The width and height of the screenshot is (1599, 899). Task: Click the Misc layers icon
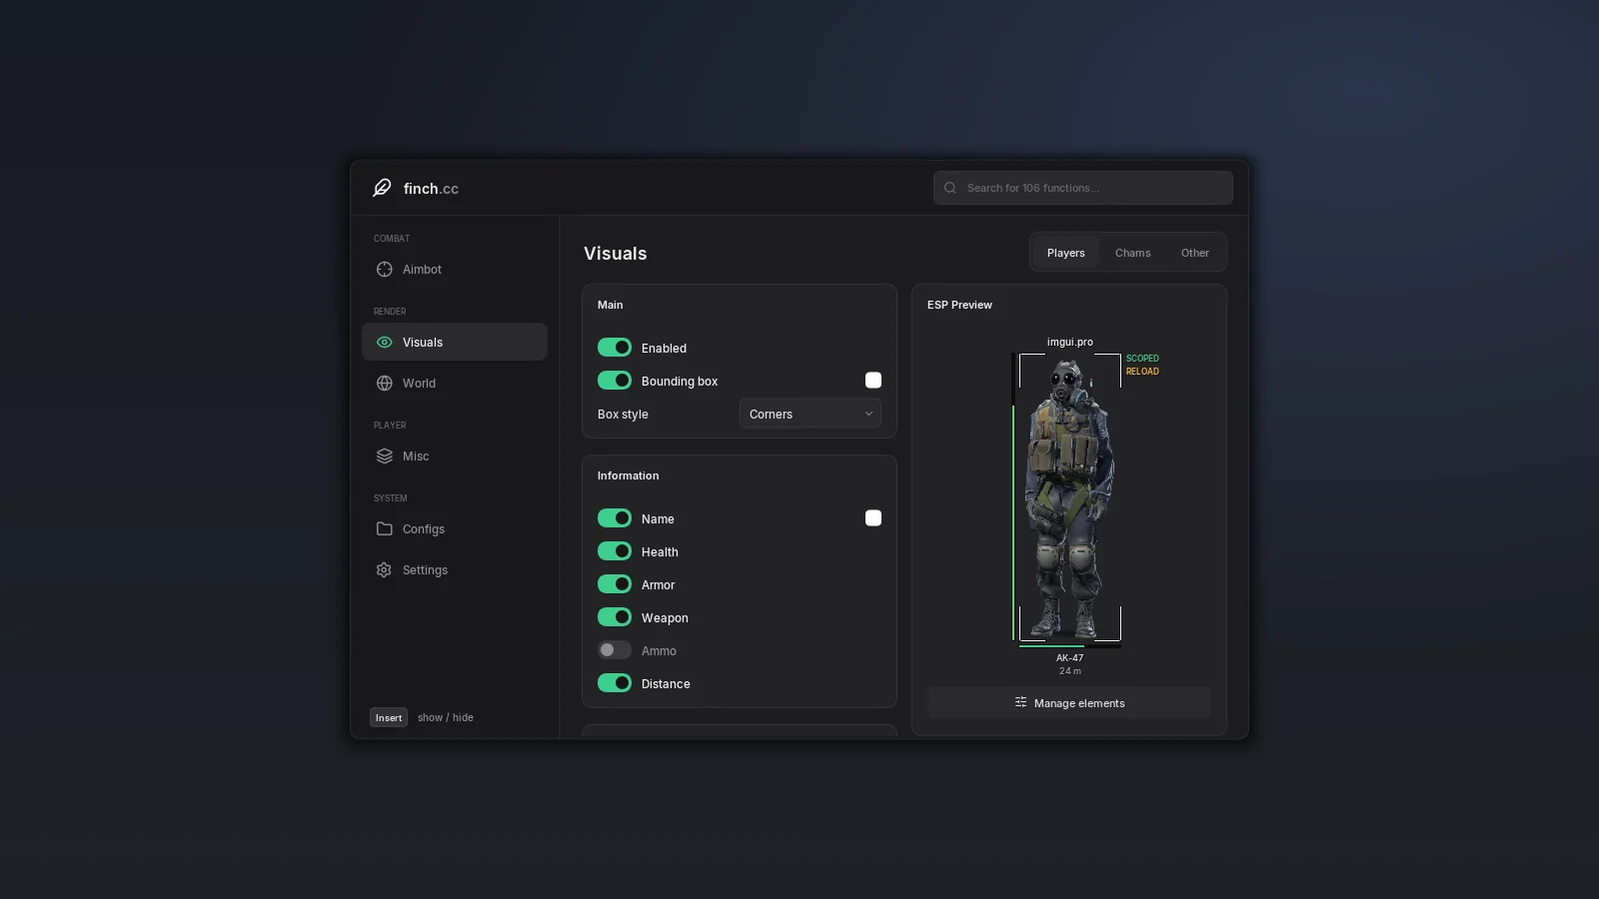coord(384,456)
